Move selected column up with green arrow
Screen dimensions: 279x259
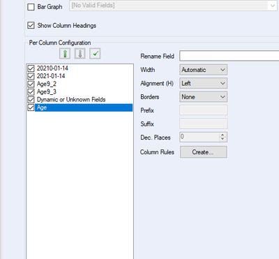click(x=65, y=54)
